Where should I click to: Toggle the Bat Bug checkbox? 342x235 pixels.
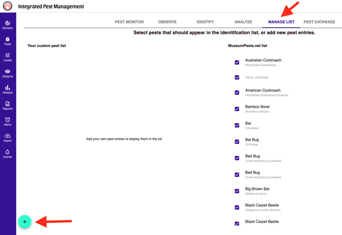237,142
